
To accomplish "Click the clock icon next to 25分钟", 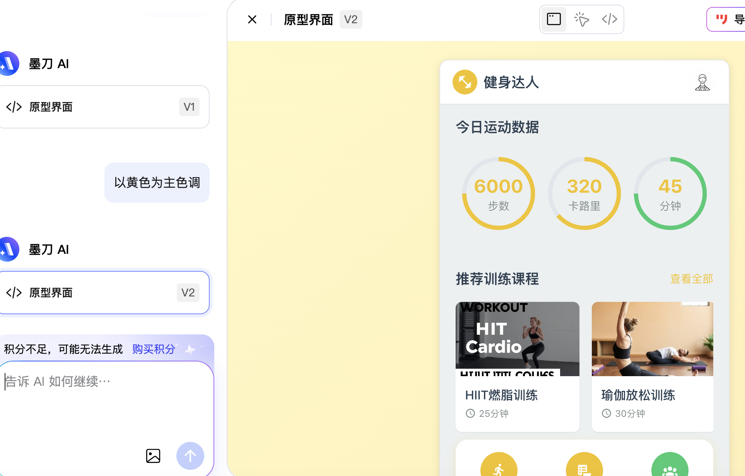I will tap(470, 413).
